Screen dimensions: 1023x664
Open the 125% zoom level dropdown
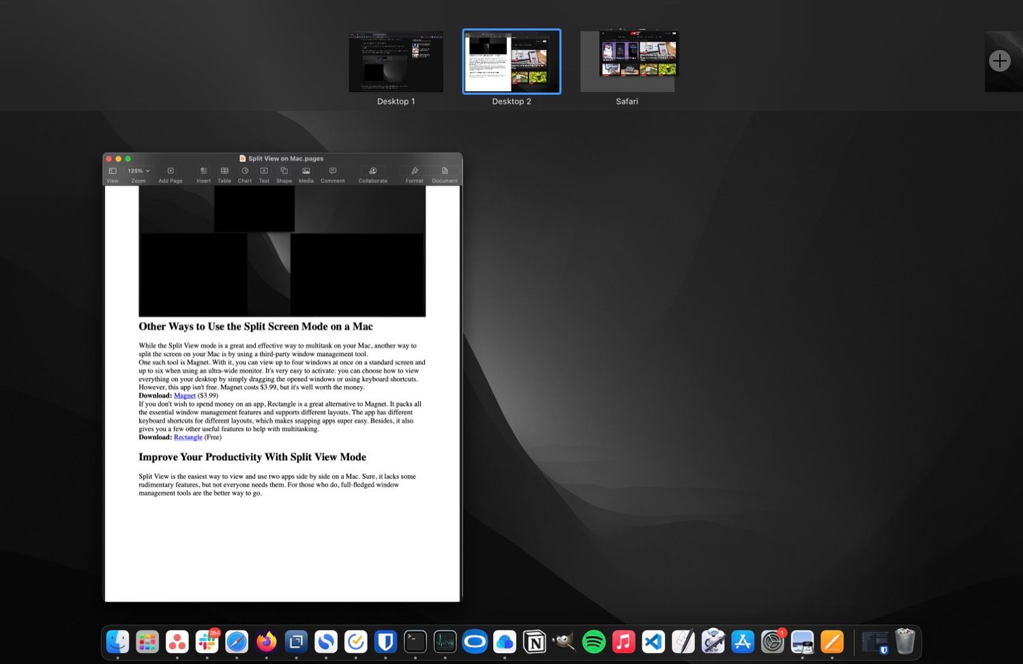136,170
